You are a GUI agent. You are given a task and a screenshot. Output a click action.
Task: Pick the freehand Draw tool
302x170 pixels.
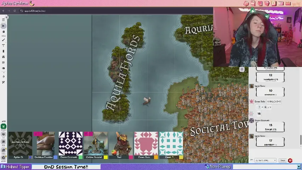click(x=4, y=40)
